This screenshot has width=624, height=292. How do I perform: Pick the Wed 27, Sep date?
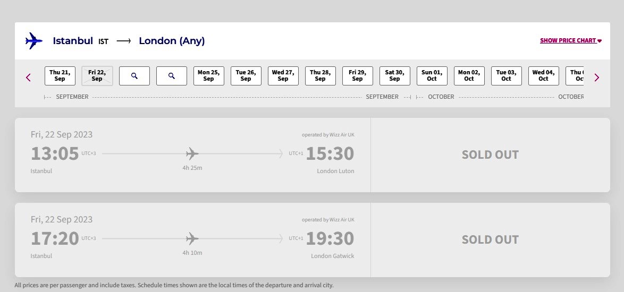pos(283,76)
